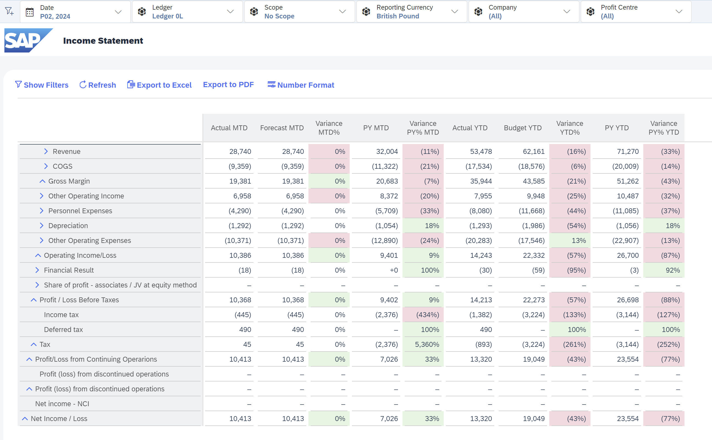
Task: Click the SAP logo
Action: (29, 40)
